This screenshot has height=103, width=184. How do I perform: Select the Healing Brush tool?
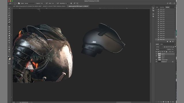coord(9,22)
